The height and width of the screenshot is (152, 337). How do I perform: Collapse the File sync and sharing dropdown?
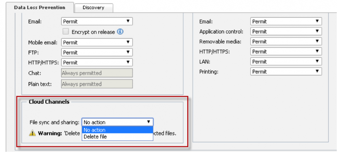117,122
